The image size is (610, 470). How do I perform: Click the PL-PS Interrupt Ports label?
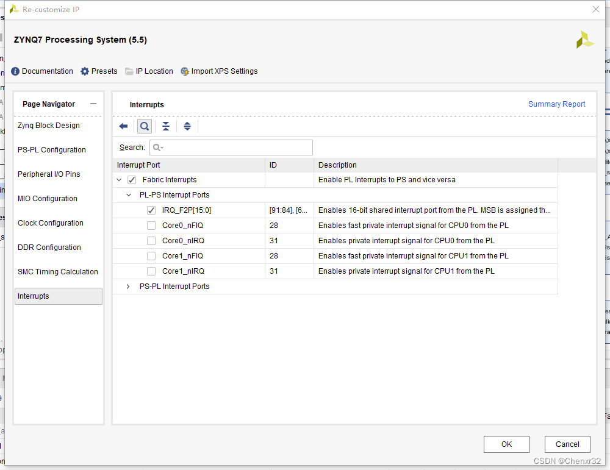174,194
